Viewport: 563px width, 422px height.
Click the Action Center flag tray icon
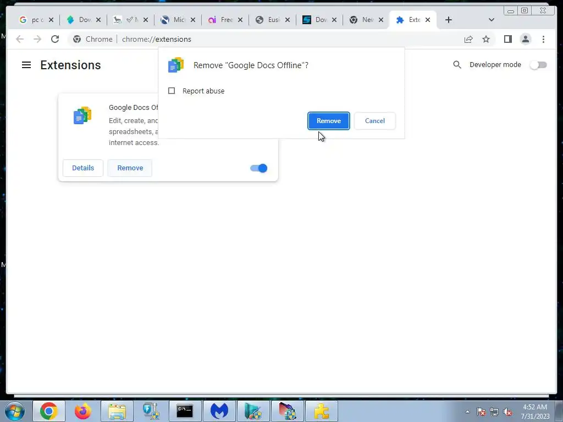pos(481,412)
